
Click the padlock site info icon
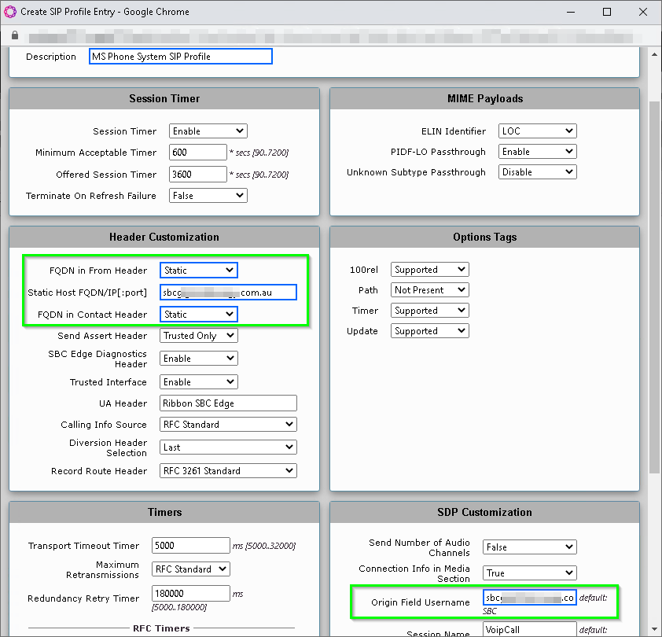15,35
